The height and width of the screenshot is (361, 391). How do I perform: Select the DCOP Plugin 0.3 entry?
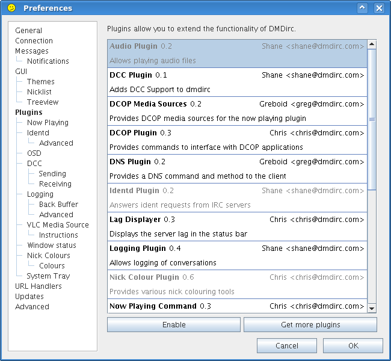click(237, 140)
